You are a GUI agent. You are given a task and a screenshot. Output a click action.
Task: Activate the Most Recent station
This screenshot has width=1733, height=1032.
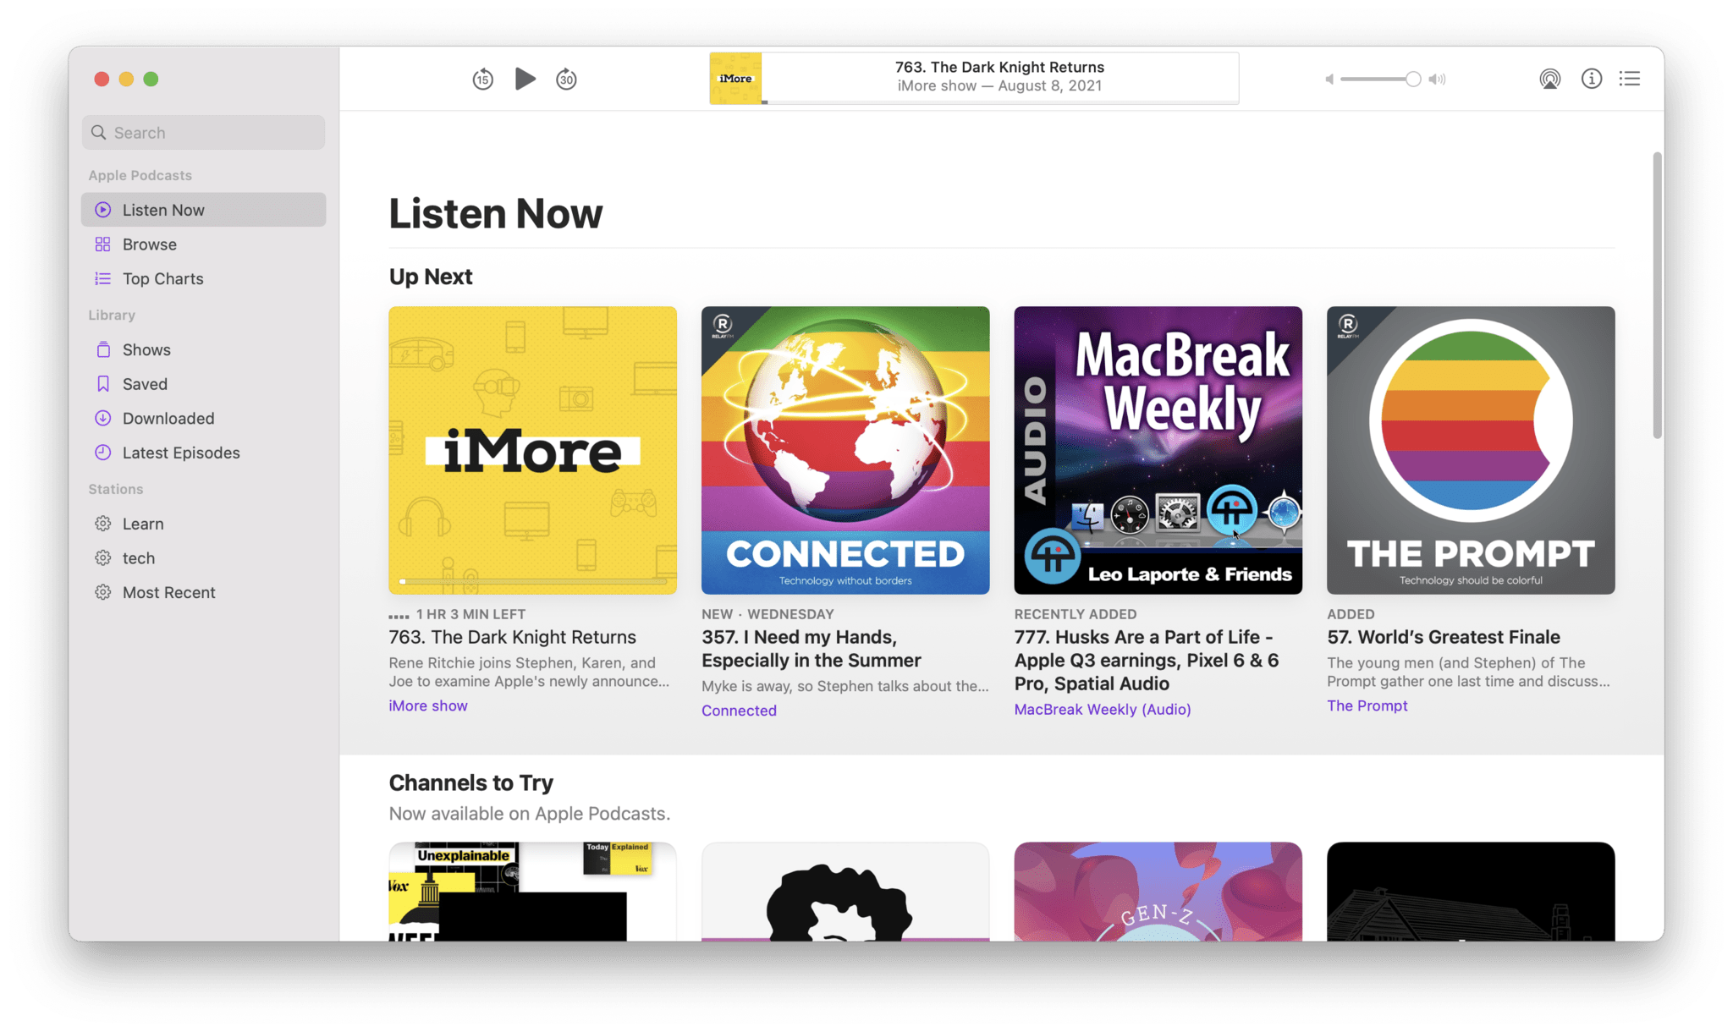click(168, 592)
